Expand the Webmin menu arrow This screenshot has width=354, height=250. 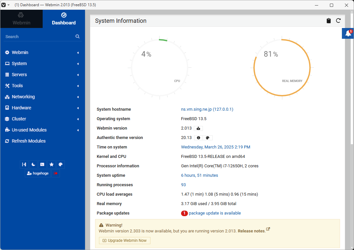78,53
